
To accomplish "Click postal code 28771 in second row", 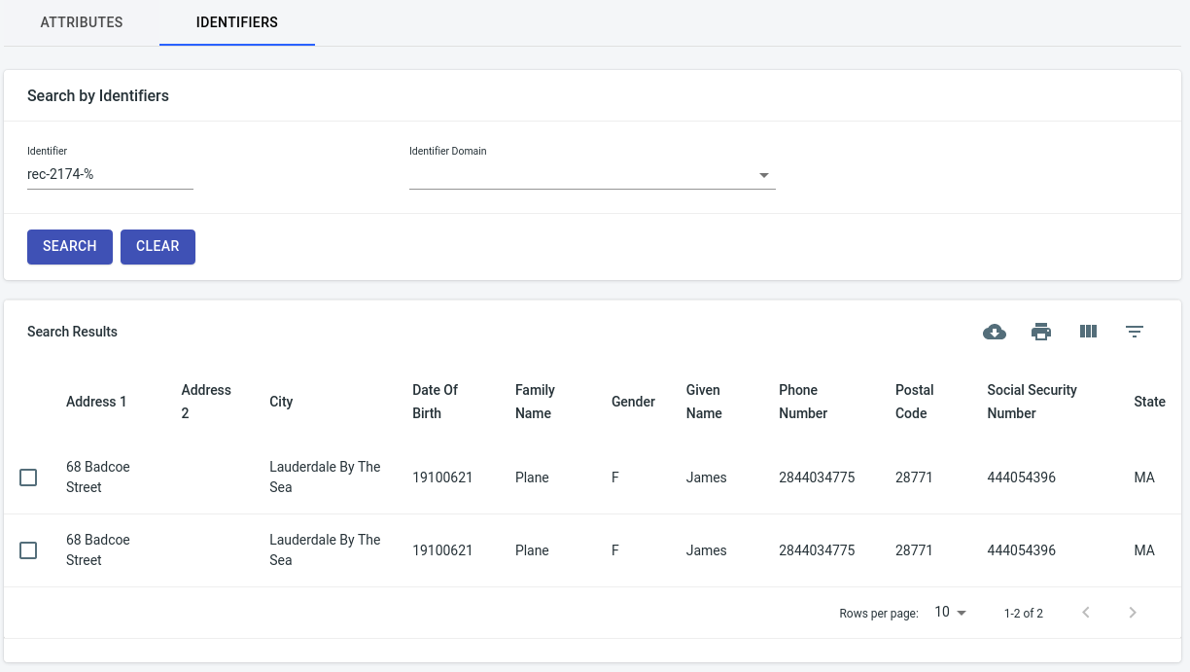I will tap(914, 550).
